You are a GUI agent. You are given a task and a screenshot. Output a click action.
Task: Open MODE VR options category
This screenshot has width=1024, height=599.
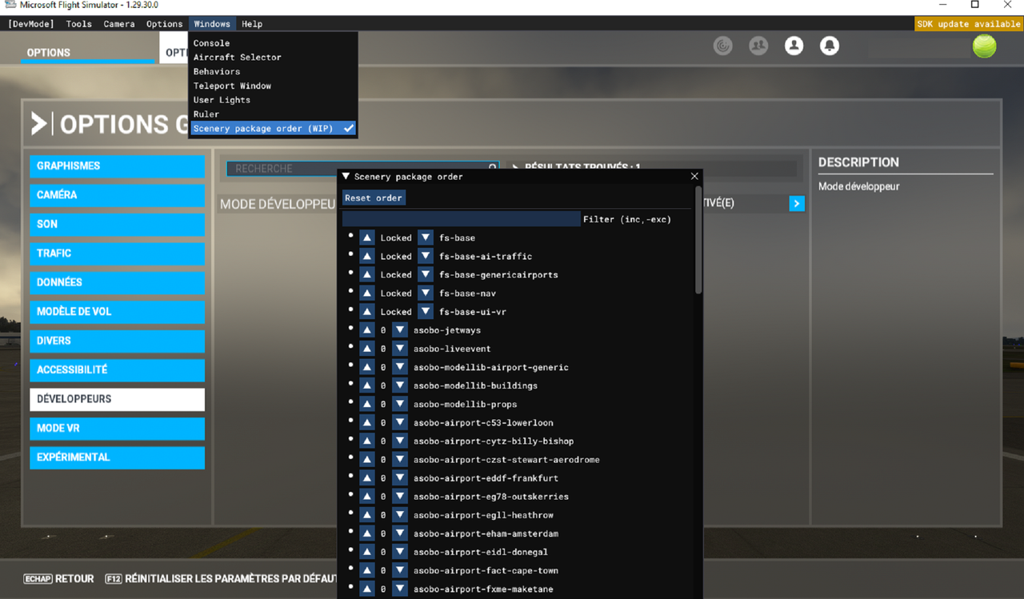[x=118, y=429]
